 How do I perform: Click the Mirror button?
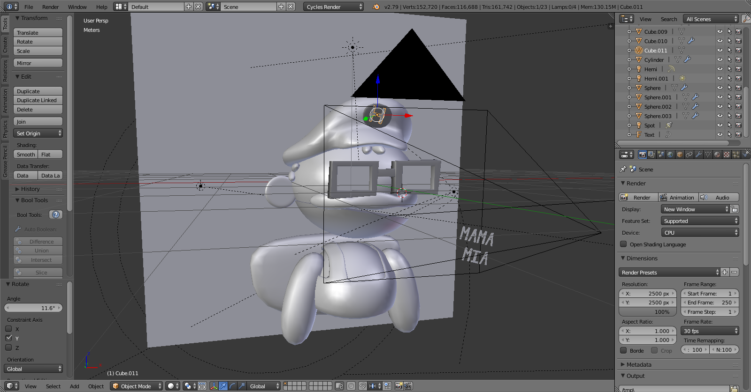[38, 63]
